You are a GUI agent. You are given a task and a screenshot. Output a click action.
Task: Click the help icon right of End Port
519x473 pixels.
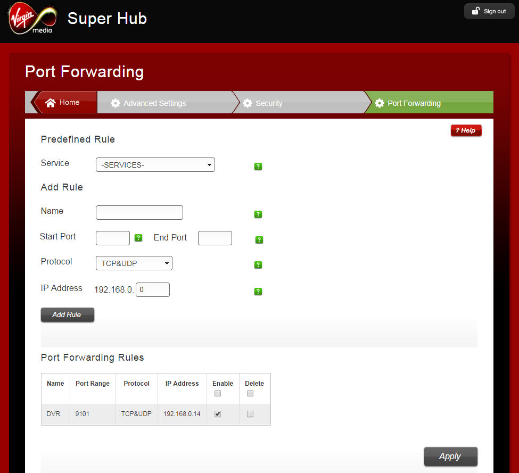pos(259,240)
